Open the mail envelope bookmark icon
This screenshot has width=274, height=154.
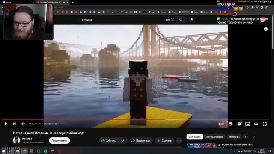(99, 12)
